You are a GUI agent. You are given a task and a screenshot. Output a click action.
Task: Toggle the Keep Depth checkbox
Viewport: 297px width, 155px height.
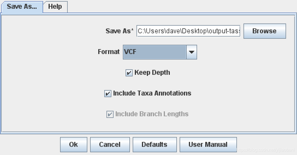tap(129, 73)
